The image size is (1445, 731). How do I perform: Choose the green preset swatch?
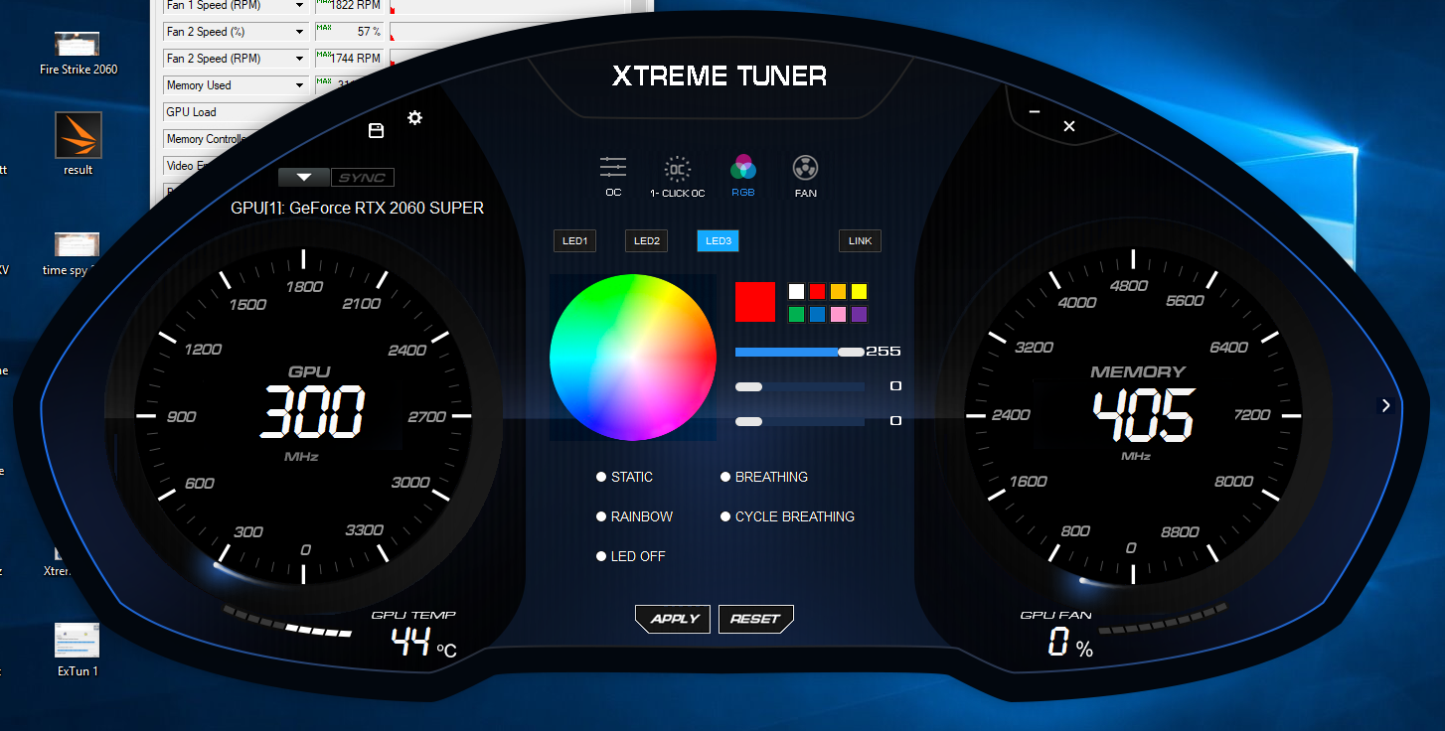point(796,314)
